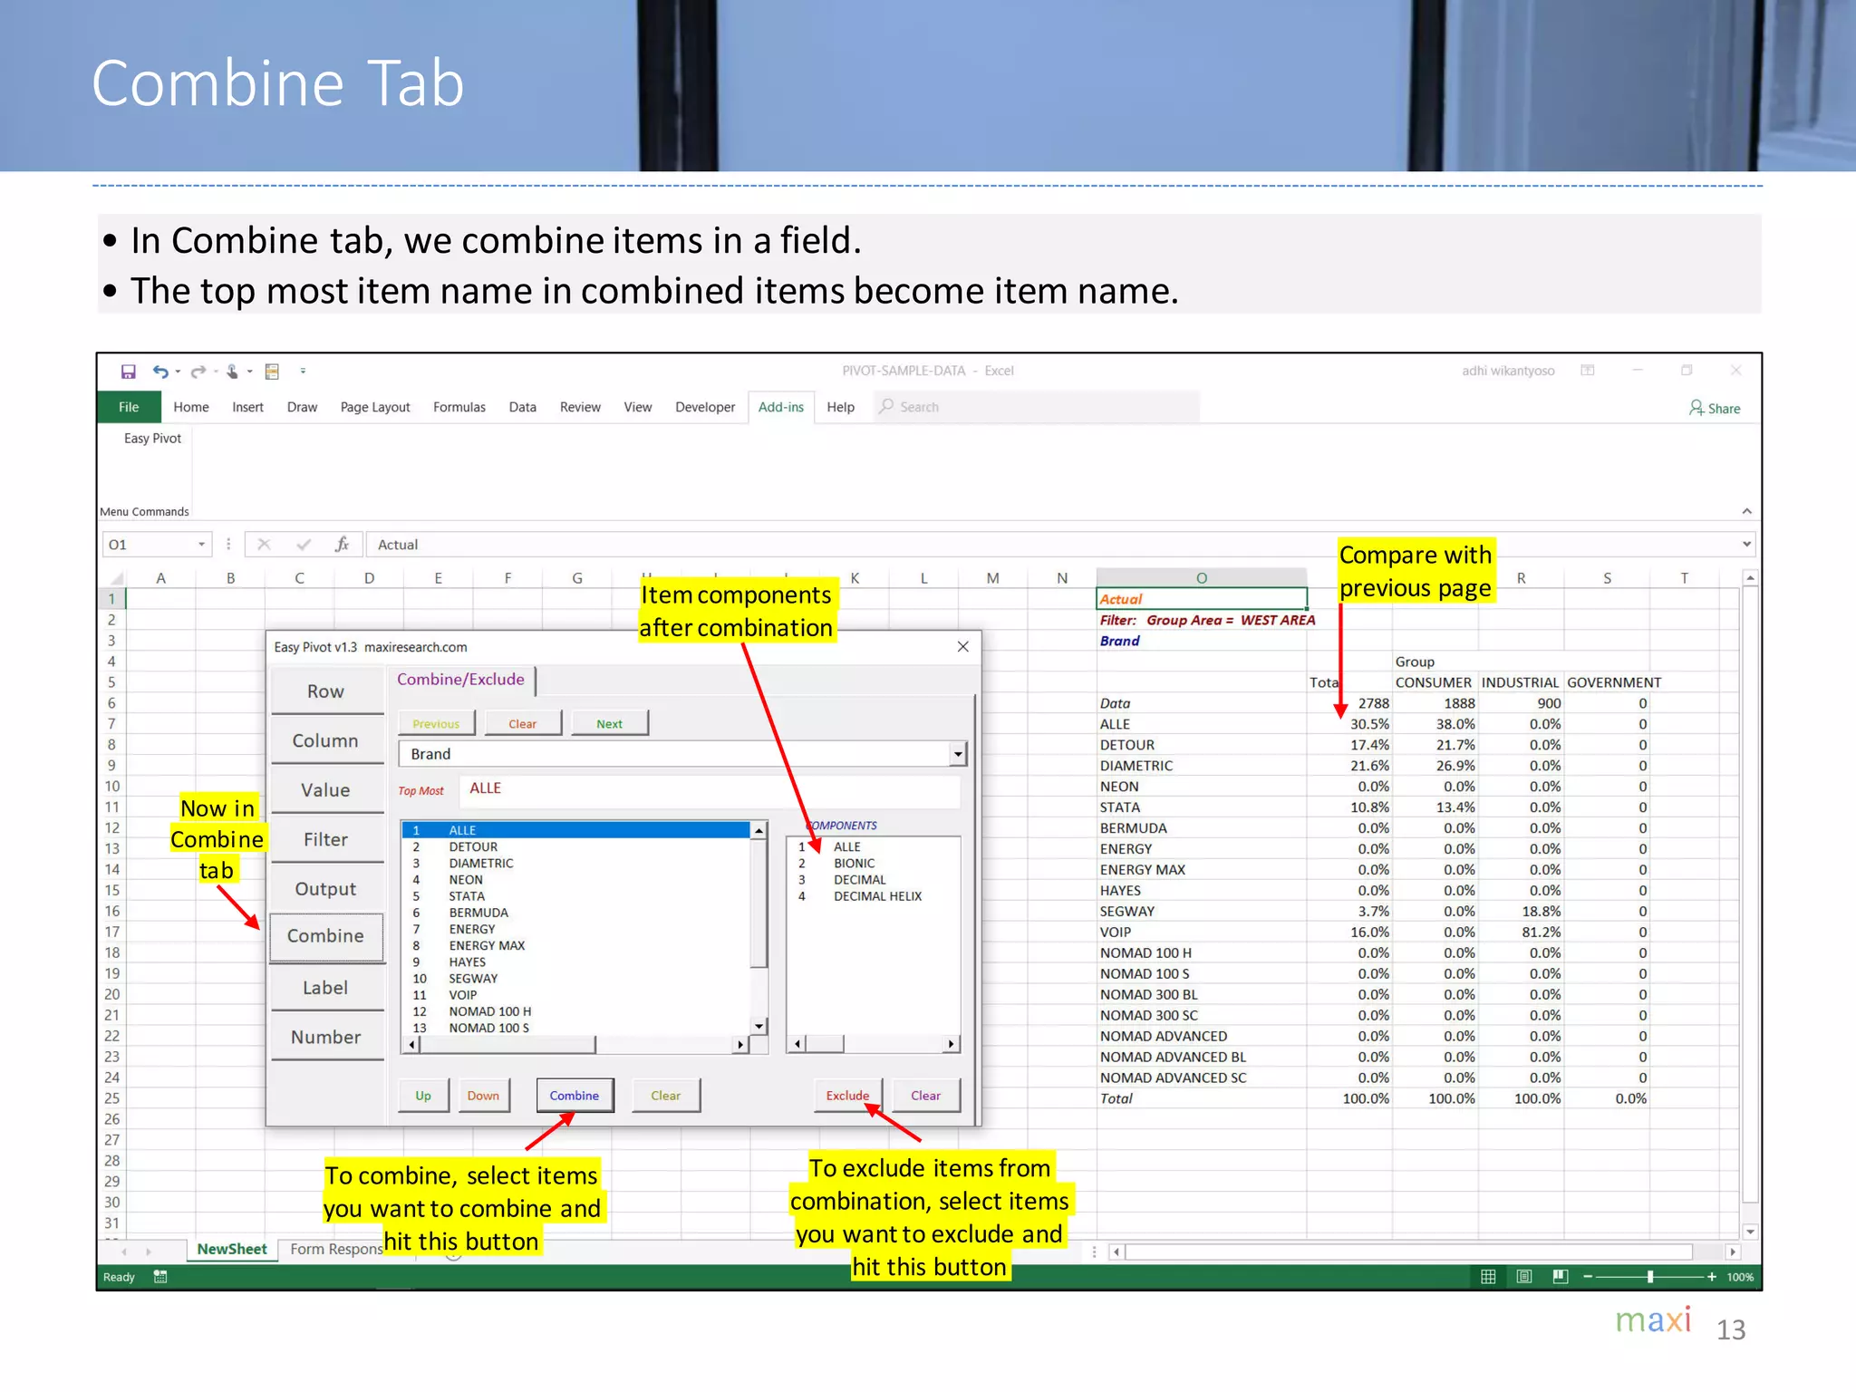The image size is (1856, 1392).
Task: Click the worksheet vertical scroll down arrow
Action: pyautogui.click(x=1750, y=1232)
